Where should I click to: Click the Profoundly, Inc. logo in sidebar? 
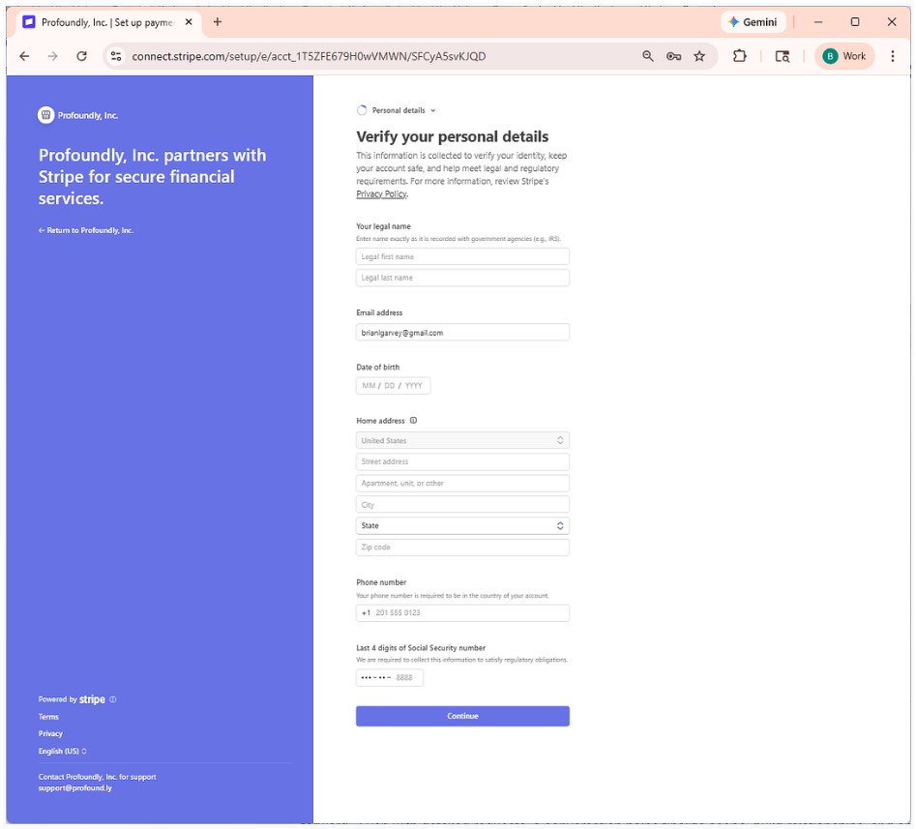45,114
